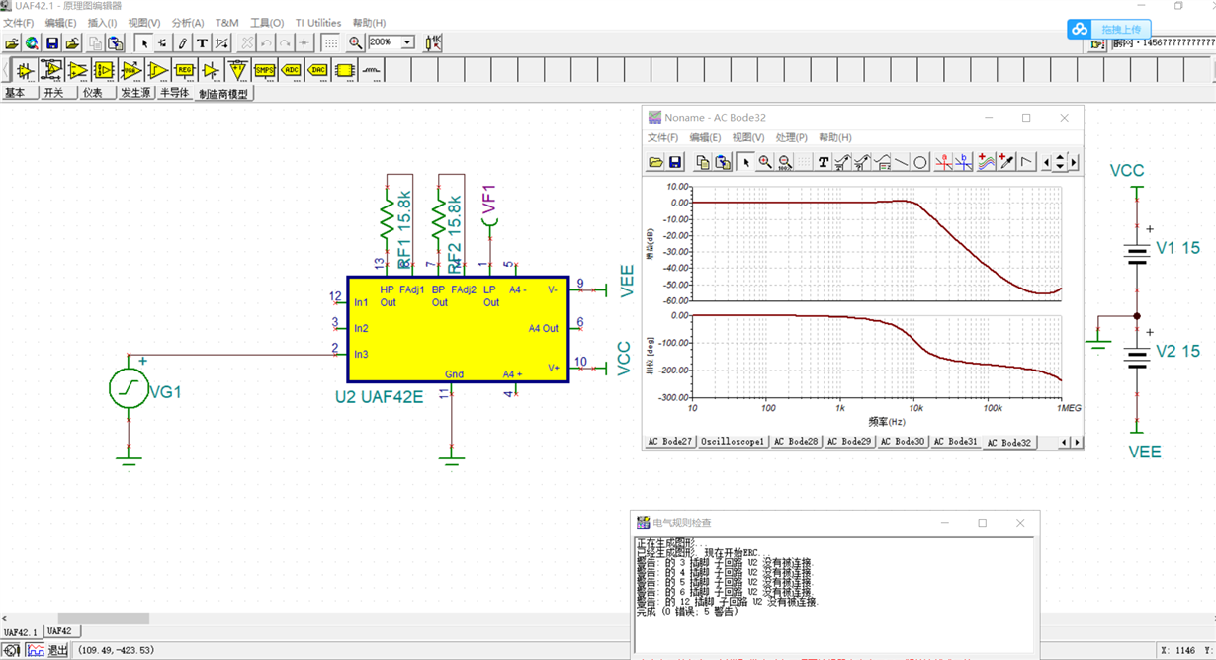Click the SMPS component icon
This screenshot has height=660, width=1216.
tap(264, 70)
